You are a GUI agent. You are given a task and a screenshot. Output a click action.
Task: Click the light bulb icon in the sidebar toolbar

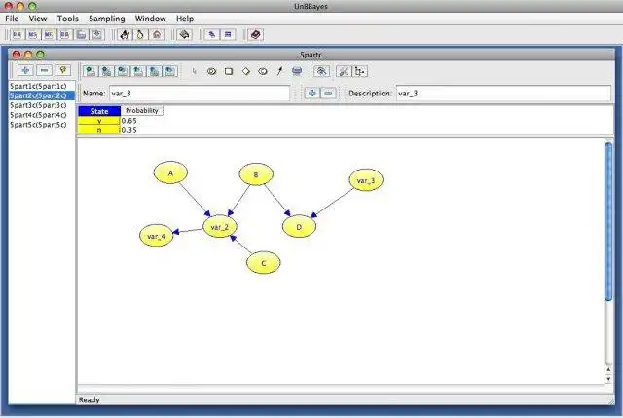(62, 71)
